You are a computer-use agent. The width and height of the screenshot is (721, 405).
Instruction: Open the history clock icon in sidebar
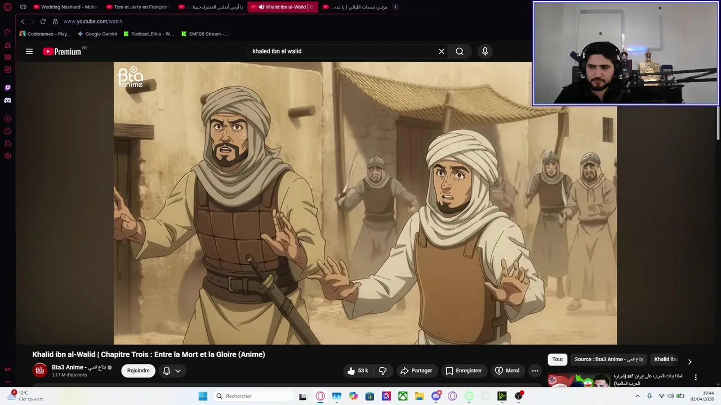tap(8, 131)
